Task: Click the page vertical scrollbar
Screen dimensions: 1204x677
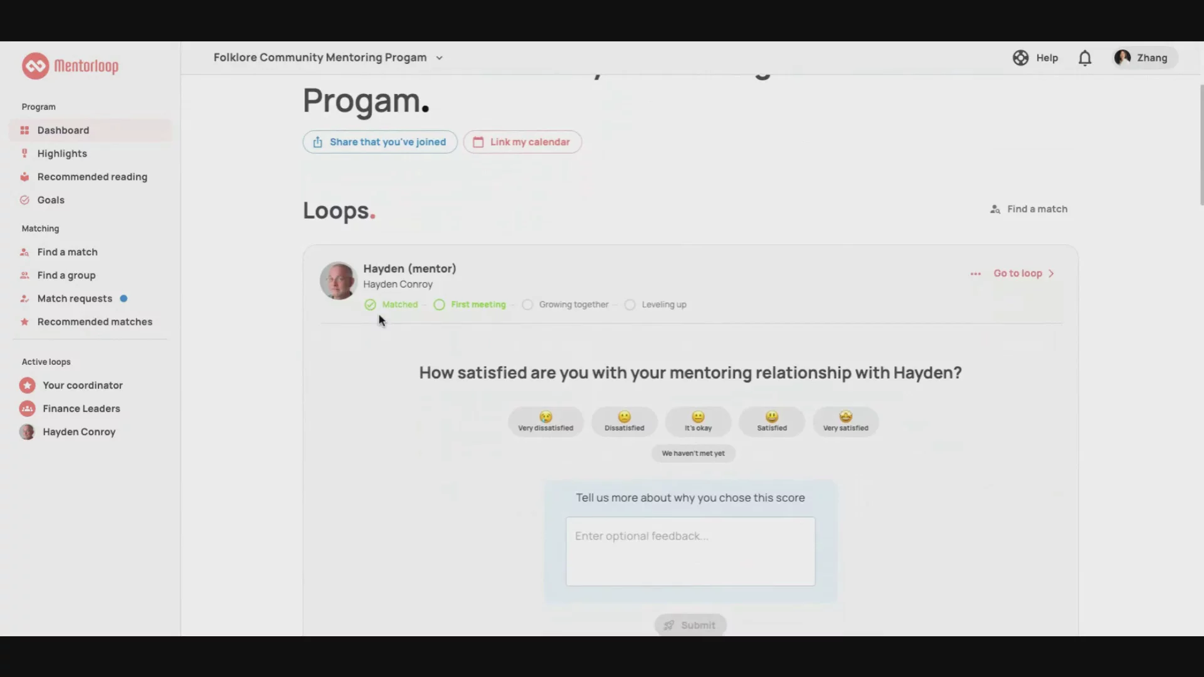Action: [1201, 145]
